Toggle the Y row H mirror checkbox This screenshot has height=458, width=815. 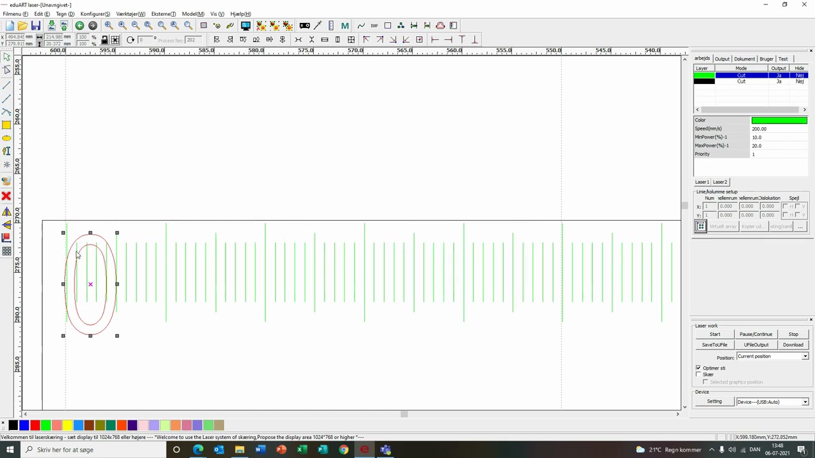point(785,215)
